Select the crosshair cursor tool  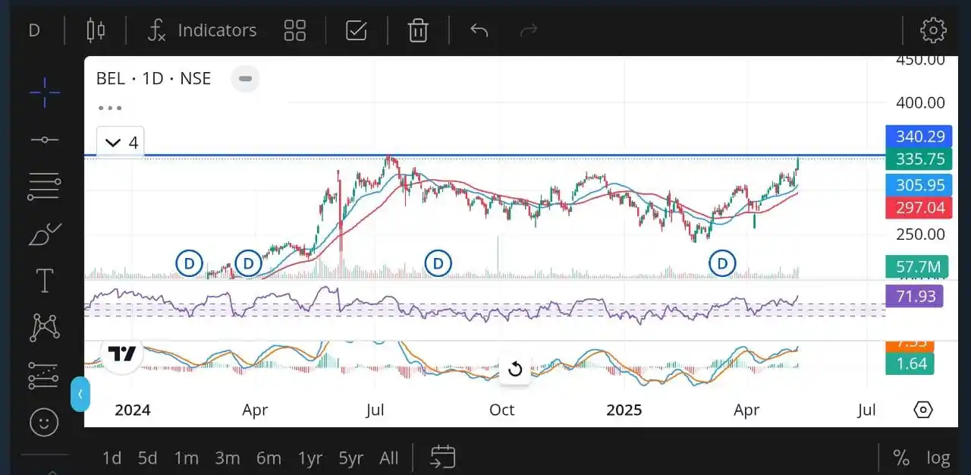click(x=45, y=93)
